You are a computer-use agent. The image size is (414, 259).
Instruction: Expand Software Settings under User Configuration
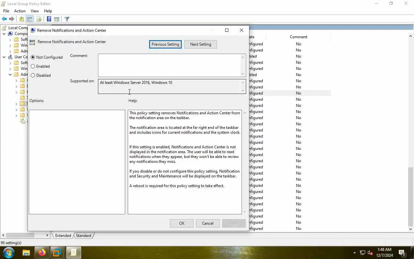[x=10, y=63]
